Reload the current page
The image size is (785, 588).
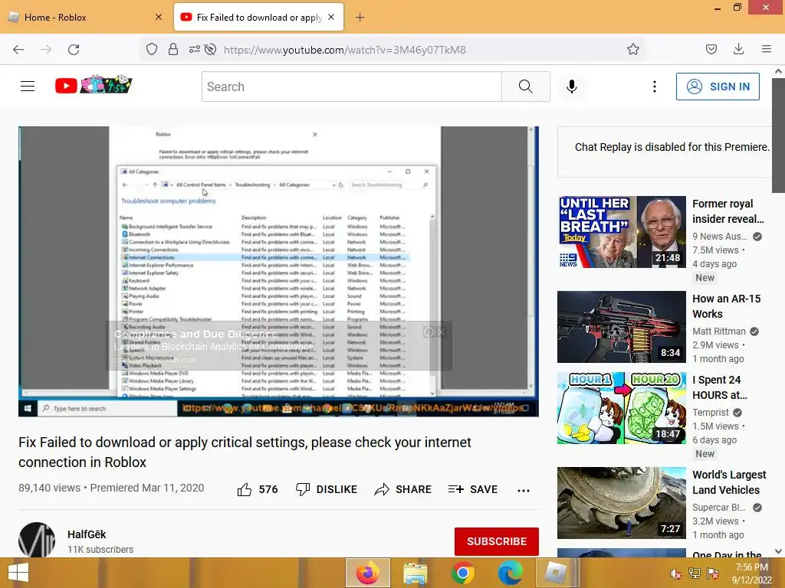click(x=74, y=50)
